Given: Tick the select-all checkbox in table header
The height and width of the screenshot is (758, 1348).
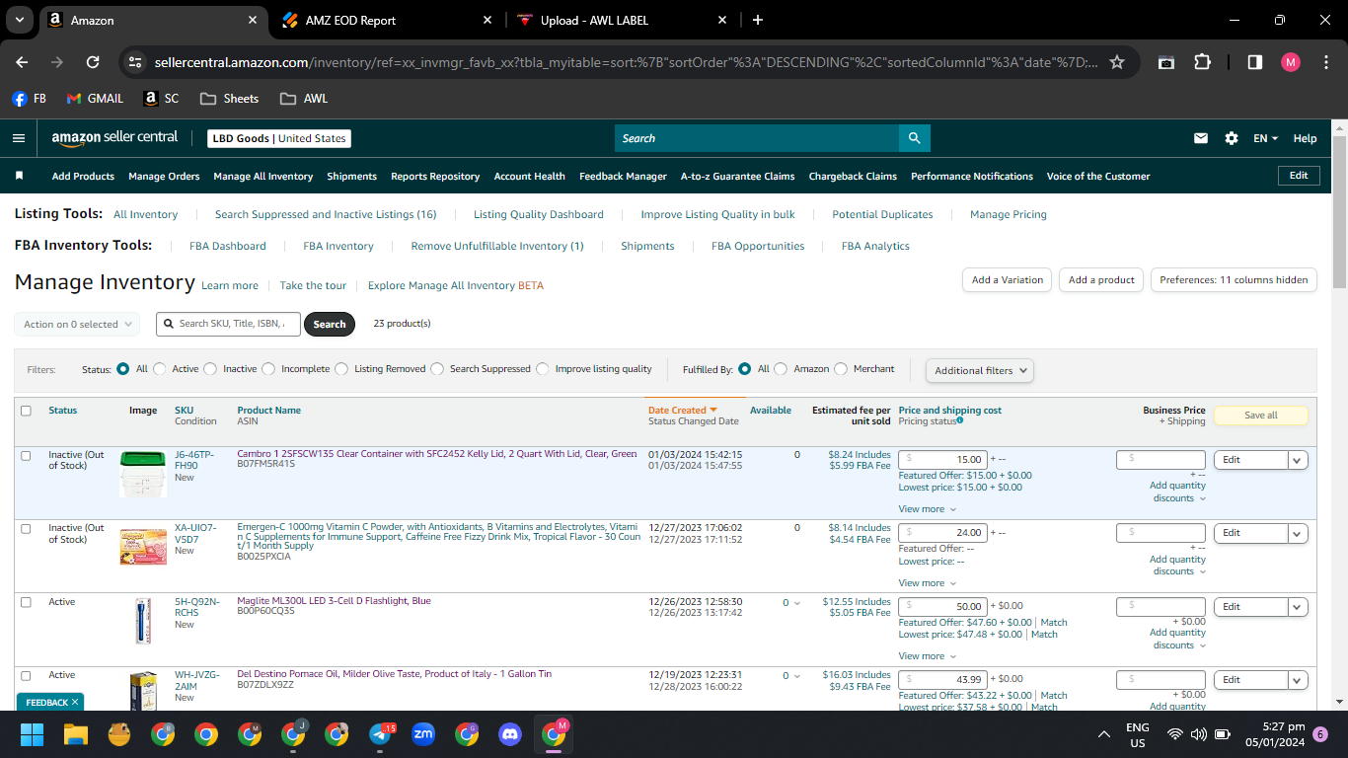Looking at the screenshot, I should (26, 411).
